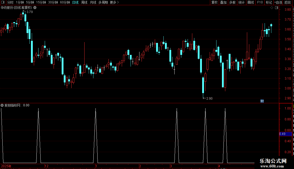Click the 标记 mark button
This screenshot has width=294, height=169.
(269, 2)
